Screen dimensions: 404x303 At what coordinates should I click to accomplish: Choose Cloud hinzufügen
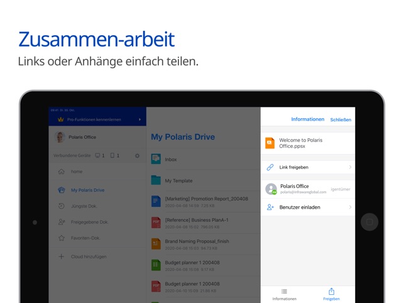point(97,256)
